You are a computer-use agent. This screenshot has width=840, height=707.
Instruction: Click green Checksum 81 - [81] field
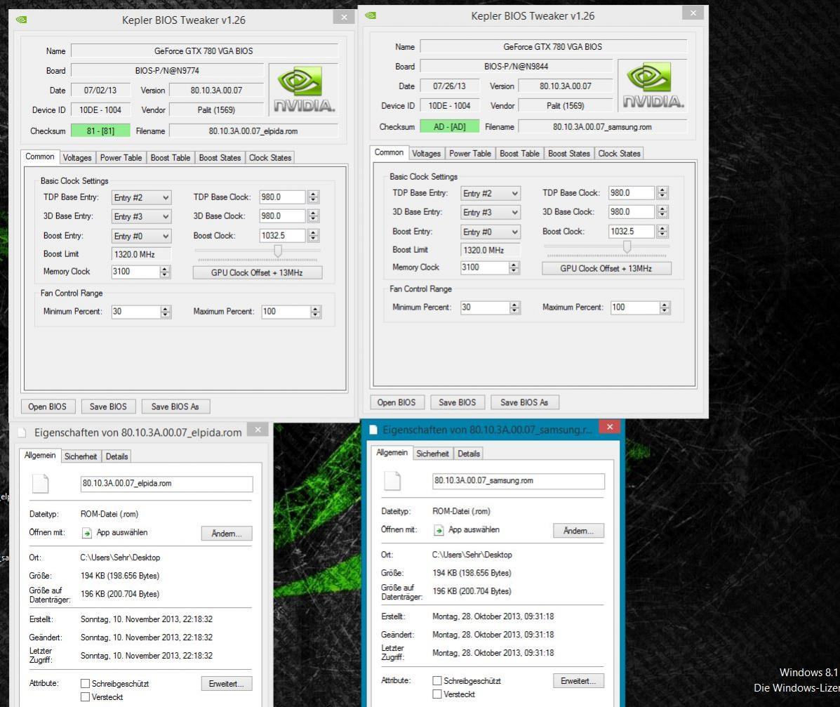(101, 131)
